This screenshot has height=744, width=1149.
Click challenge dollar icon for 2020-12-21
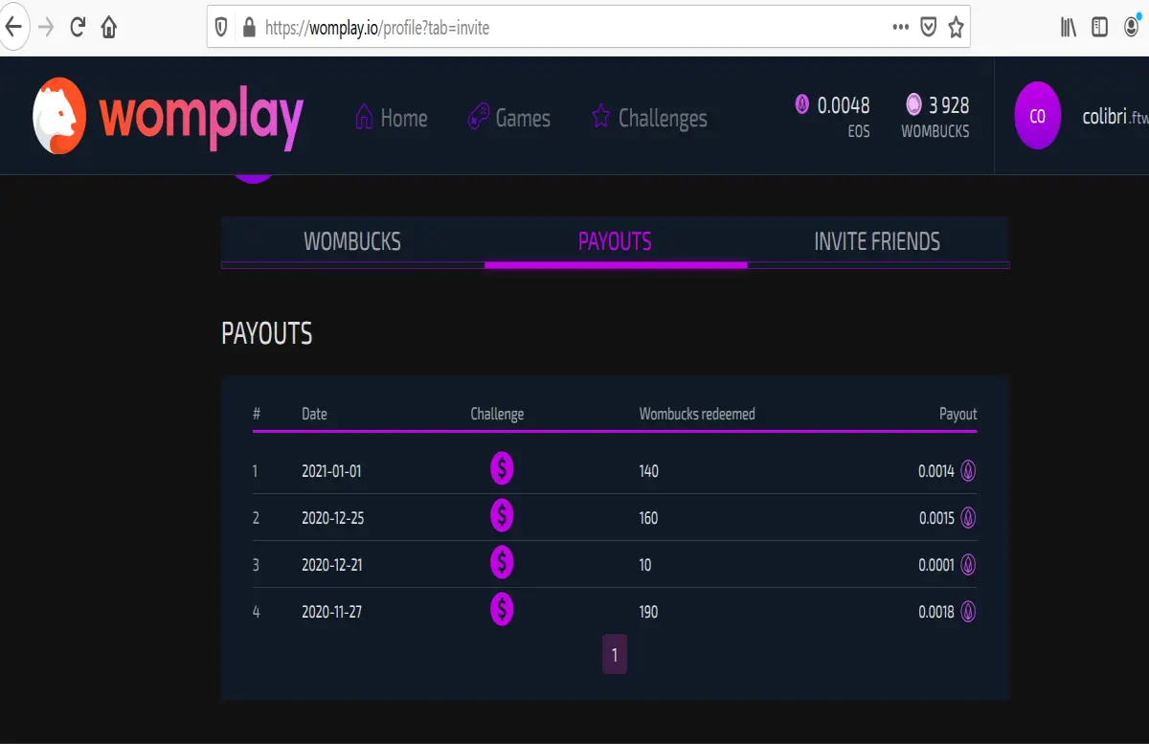click(502, 563)
